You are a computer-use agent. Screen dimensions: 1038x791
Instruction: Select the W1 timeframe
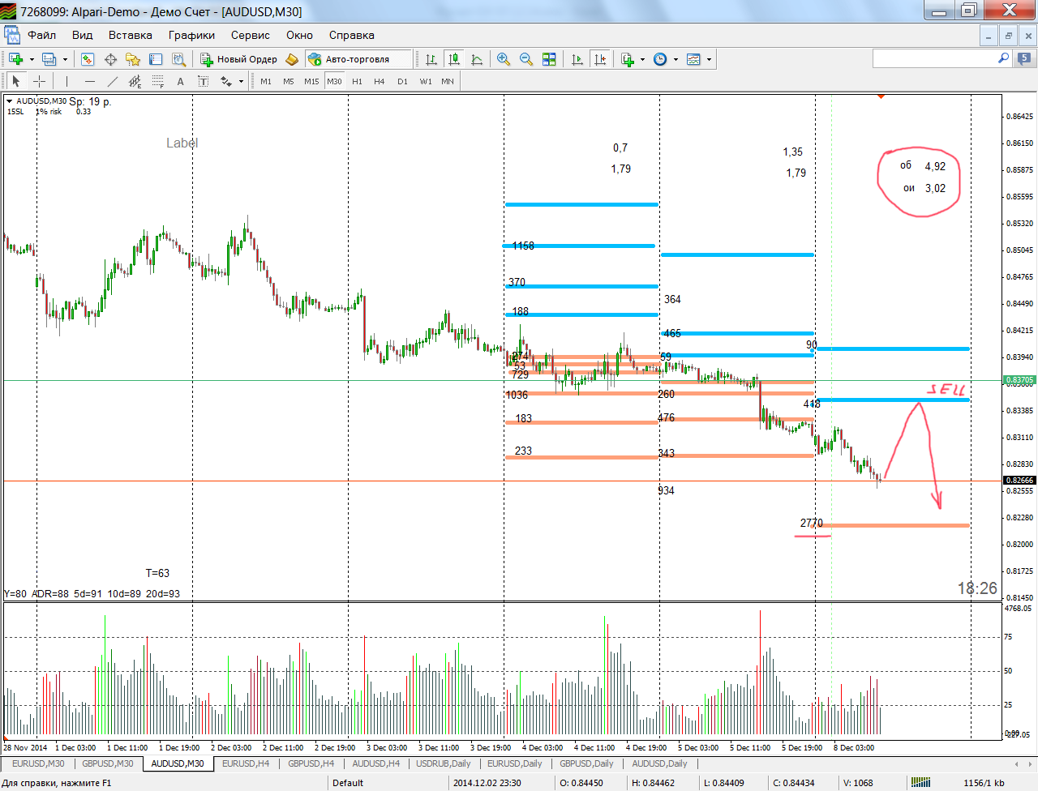(x=426, y=81)
